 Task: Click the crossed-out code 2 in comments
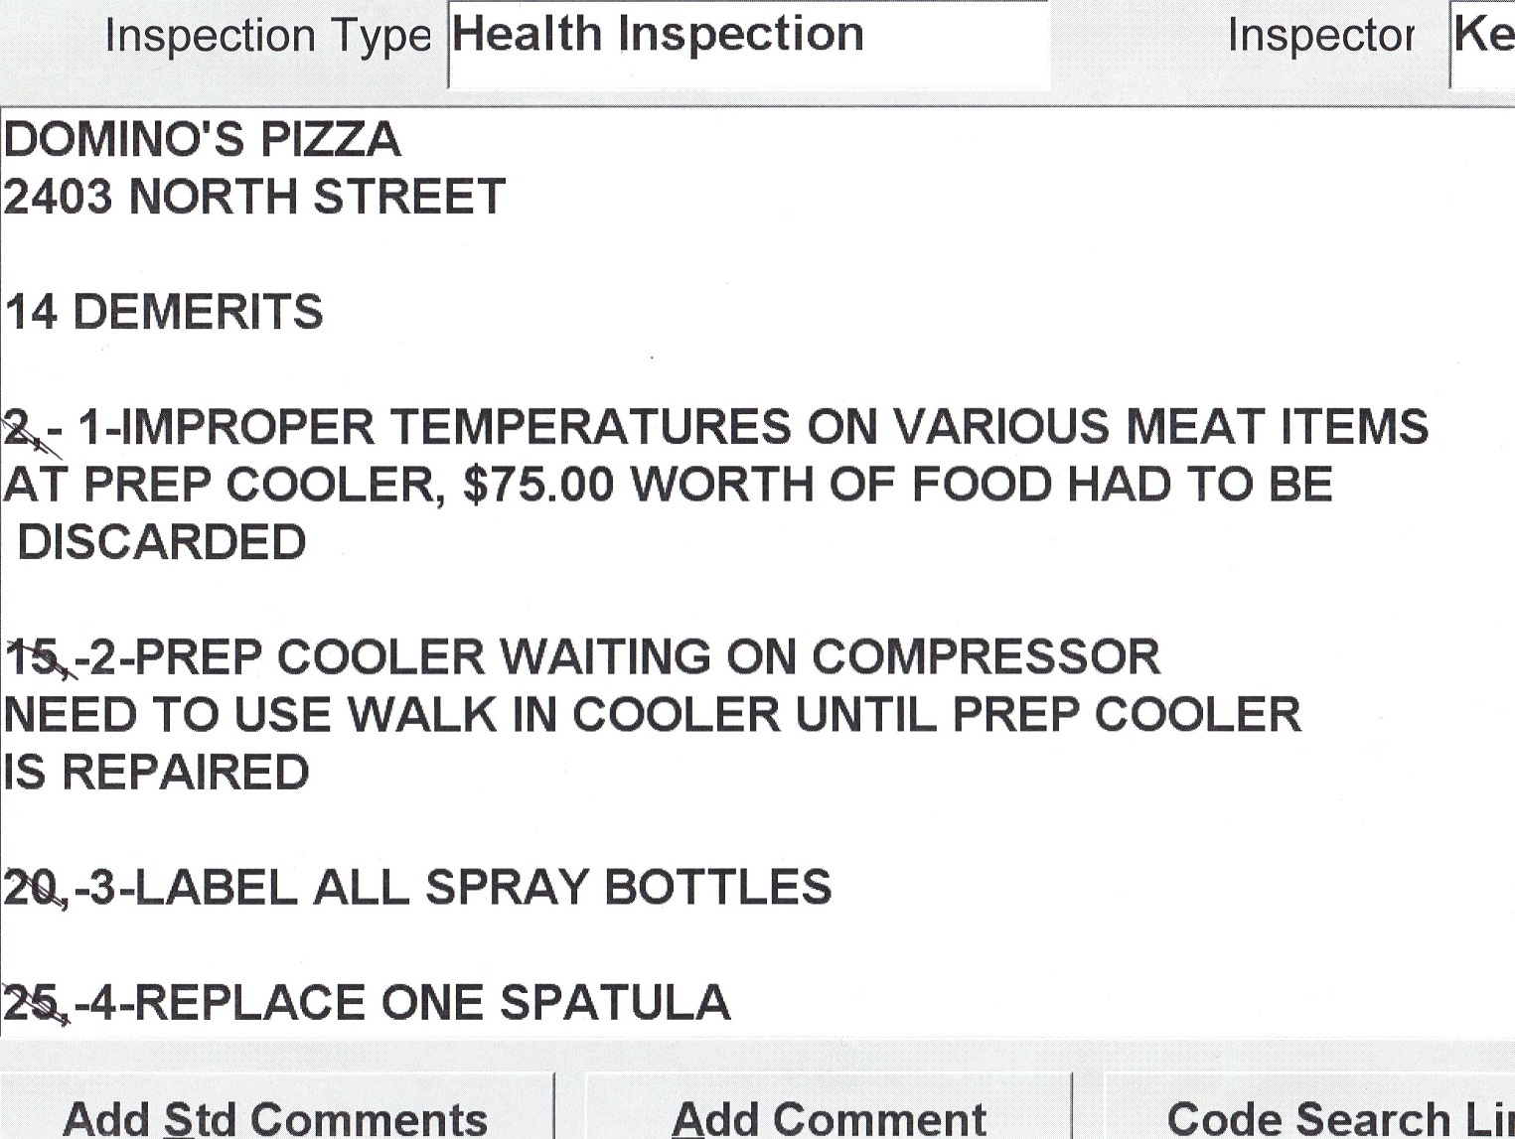pos(18,429)
